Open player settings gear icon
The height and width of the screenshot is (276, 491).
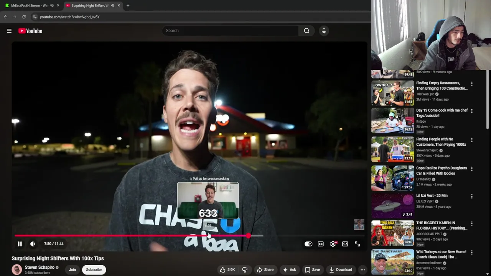tap(333, 244)
